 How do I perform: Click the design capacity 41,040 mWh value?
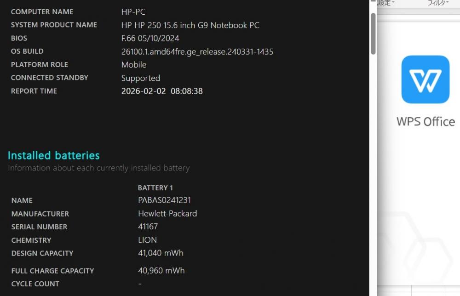pos(161,253)
